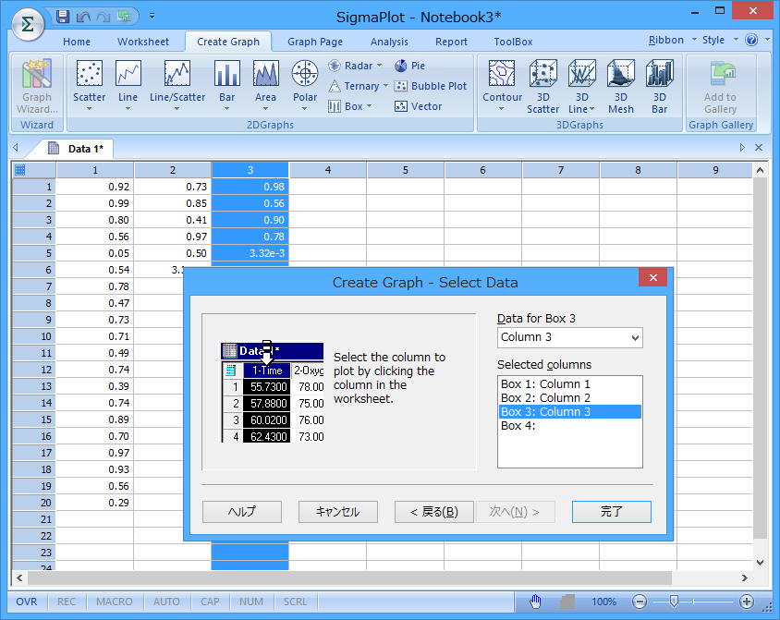Toggle CAP indicator in status bar
Image resolution: width=780 pixels, height=620 pixels.
210,602
